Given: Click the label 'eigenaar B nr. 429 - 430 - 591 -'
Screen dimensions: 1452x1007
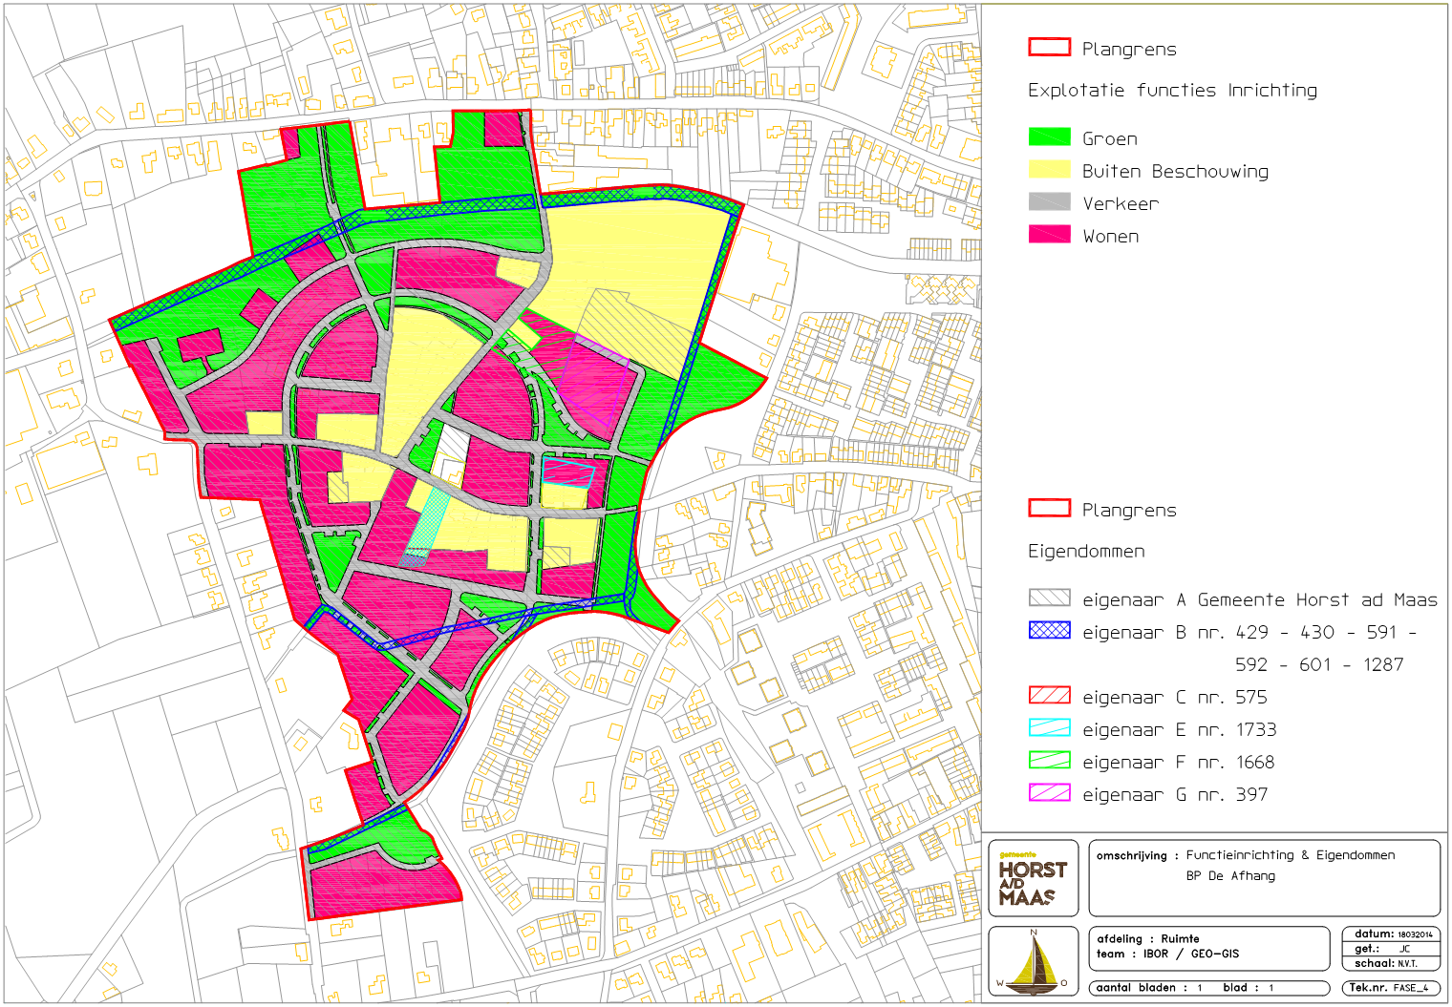Looking at the screenshot, I should pos(1249,633).
